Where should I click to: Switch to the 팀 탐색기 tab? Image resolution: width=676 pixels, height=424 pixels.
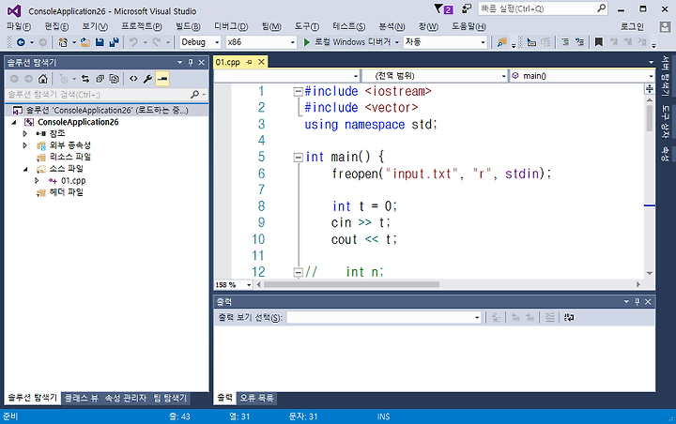[170, 398]
